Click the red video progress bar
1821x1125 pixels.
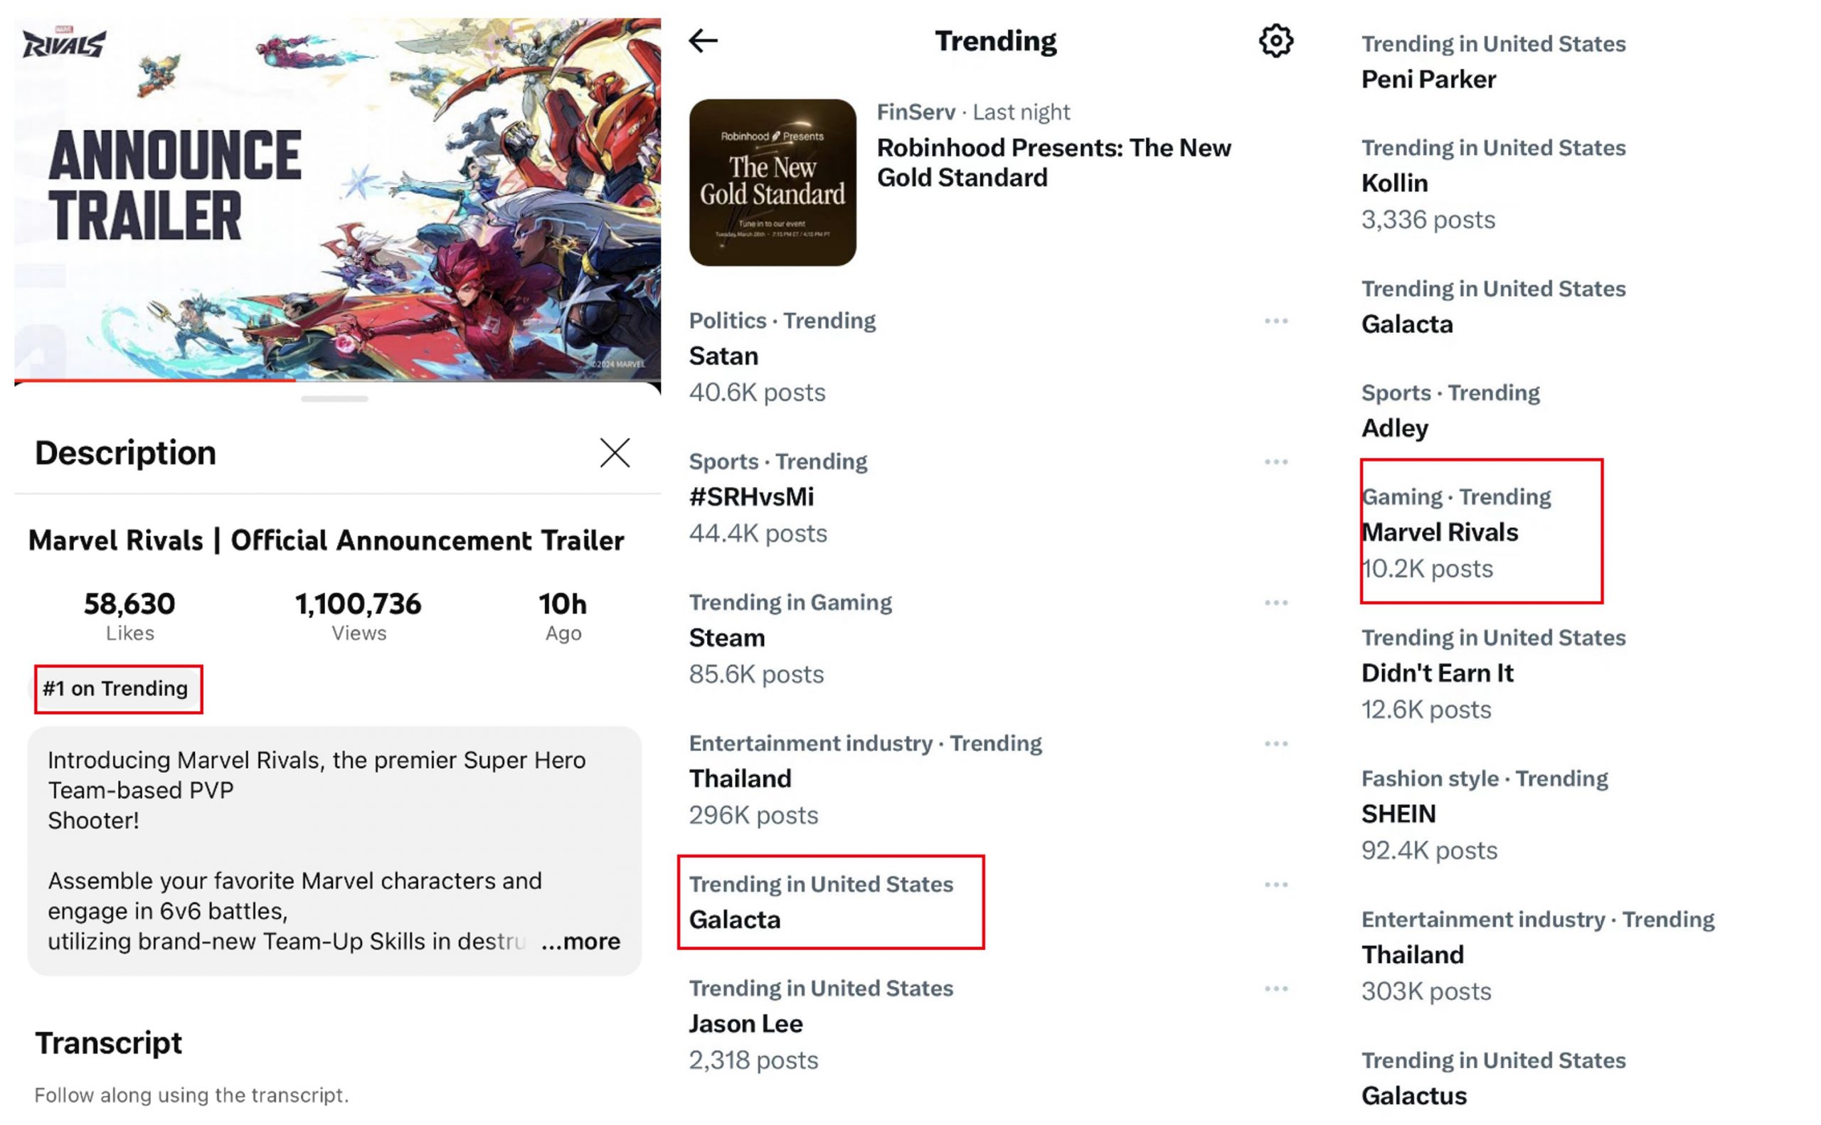pyautogui.click(x=155, y=380)
